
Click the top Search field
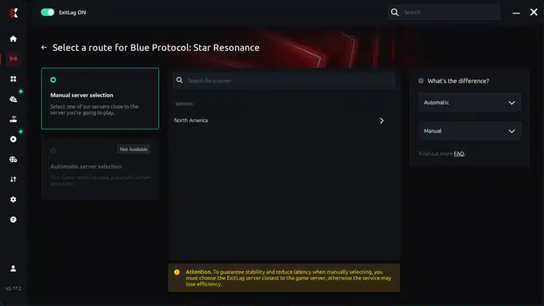(444, 12)
